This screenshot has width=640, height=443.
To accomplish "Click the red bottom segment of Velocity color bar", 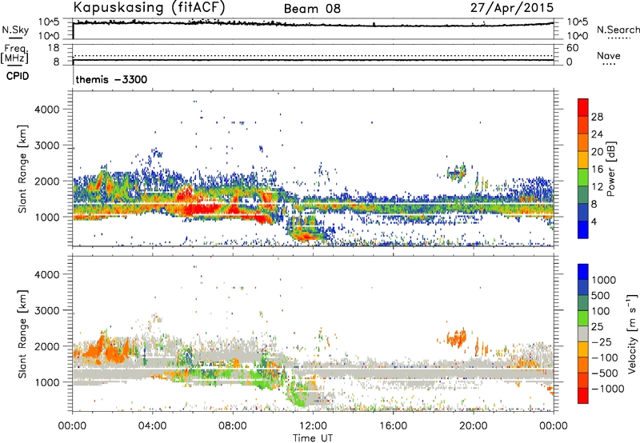I will tap(583, 396).
